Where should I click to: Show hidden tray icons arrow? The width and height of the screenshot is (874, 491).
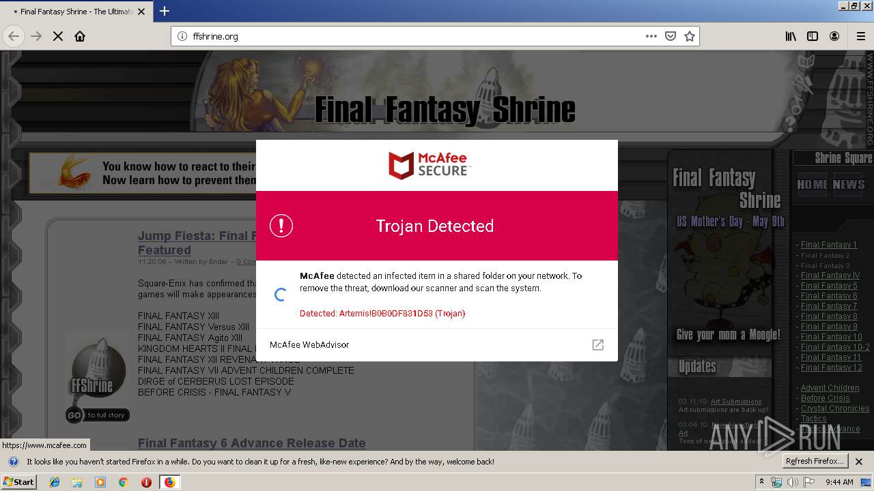click(x=762, y=481)
